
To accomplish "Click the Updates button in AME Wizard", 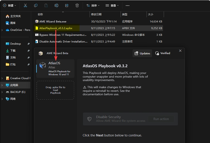I will pyautogui.click(x=142, y=53).
